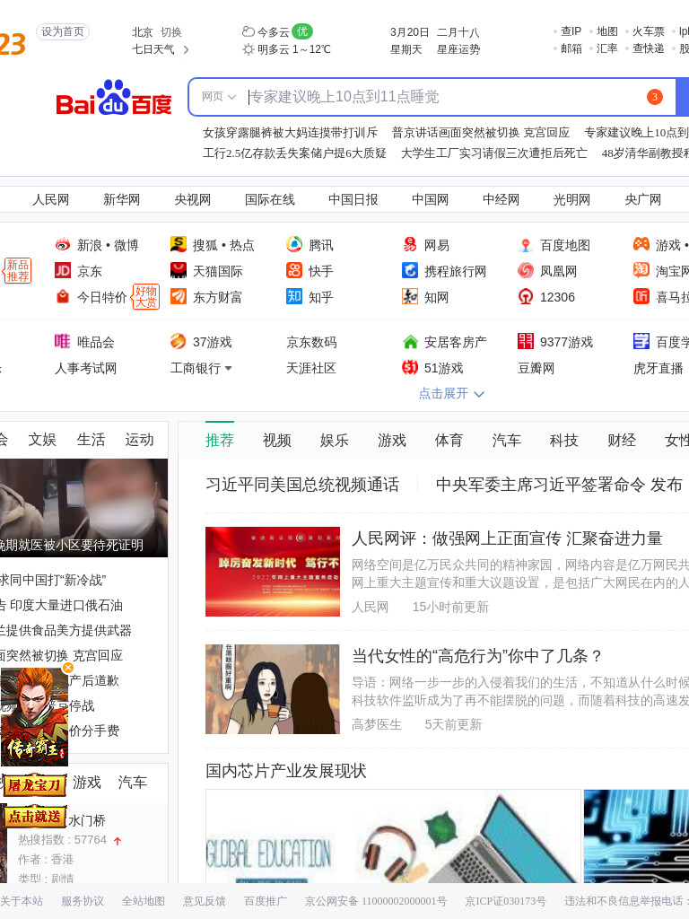689x919 pixels.
Task: Click the 9377游戏 icon
Action: pyautogui.click(x=526, y=341)
